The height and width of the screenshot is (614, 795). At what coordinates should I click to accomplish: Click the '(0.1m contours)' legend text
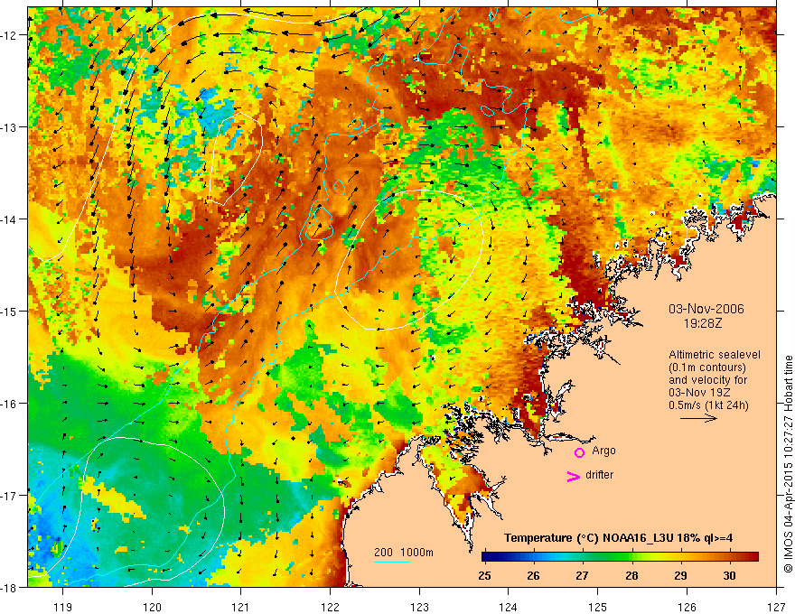pyautogui.click(x=707, y=367)
